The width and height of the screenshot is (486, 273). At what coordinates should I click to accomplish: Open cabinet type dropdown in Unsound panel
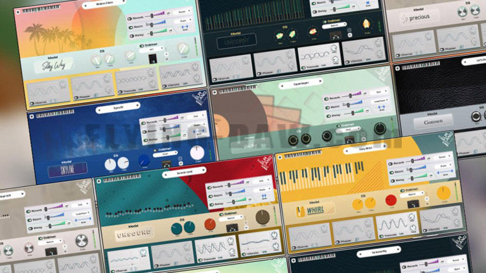point(231,218)
